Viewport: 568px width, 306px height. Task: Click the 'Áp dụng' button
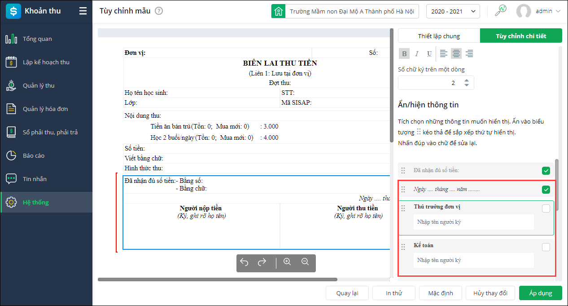(x=541, y=293)
